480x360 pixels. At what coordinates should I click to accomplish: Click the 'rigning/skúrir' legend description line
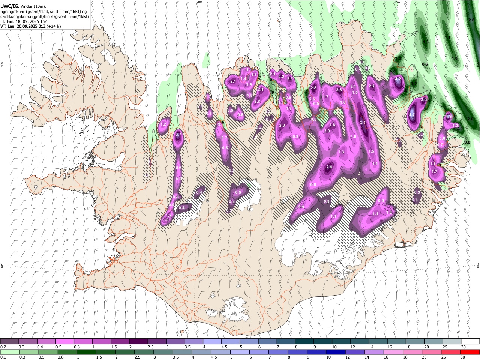coord(44,12)
